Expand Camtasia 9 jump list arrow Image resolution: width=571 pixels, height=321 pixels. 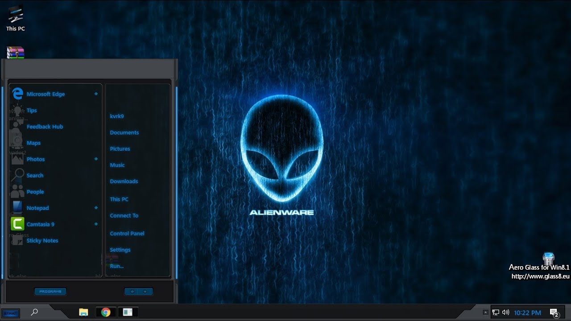tap(96, 224)
